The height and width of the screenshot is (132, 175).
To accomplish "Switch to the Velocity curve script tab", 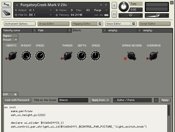I will coord(17,30).
